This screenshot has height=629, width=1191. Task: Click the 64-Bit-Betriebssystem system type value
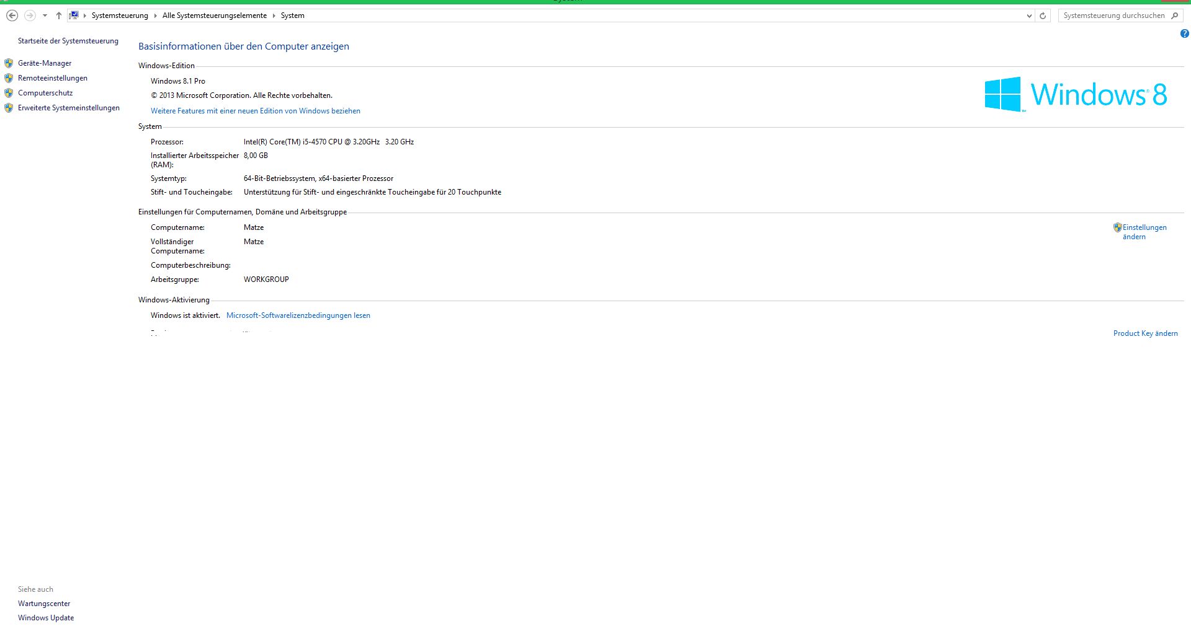[x=318, y=178]
